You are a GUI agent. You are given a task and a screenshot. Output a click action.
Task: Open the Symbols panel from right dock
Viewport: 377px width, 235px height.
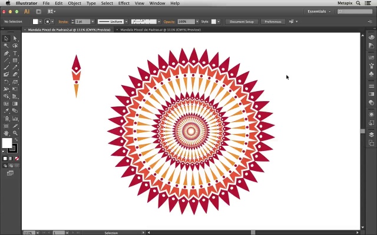pos(371,74)
